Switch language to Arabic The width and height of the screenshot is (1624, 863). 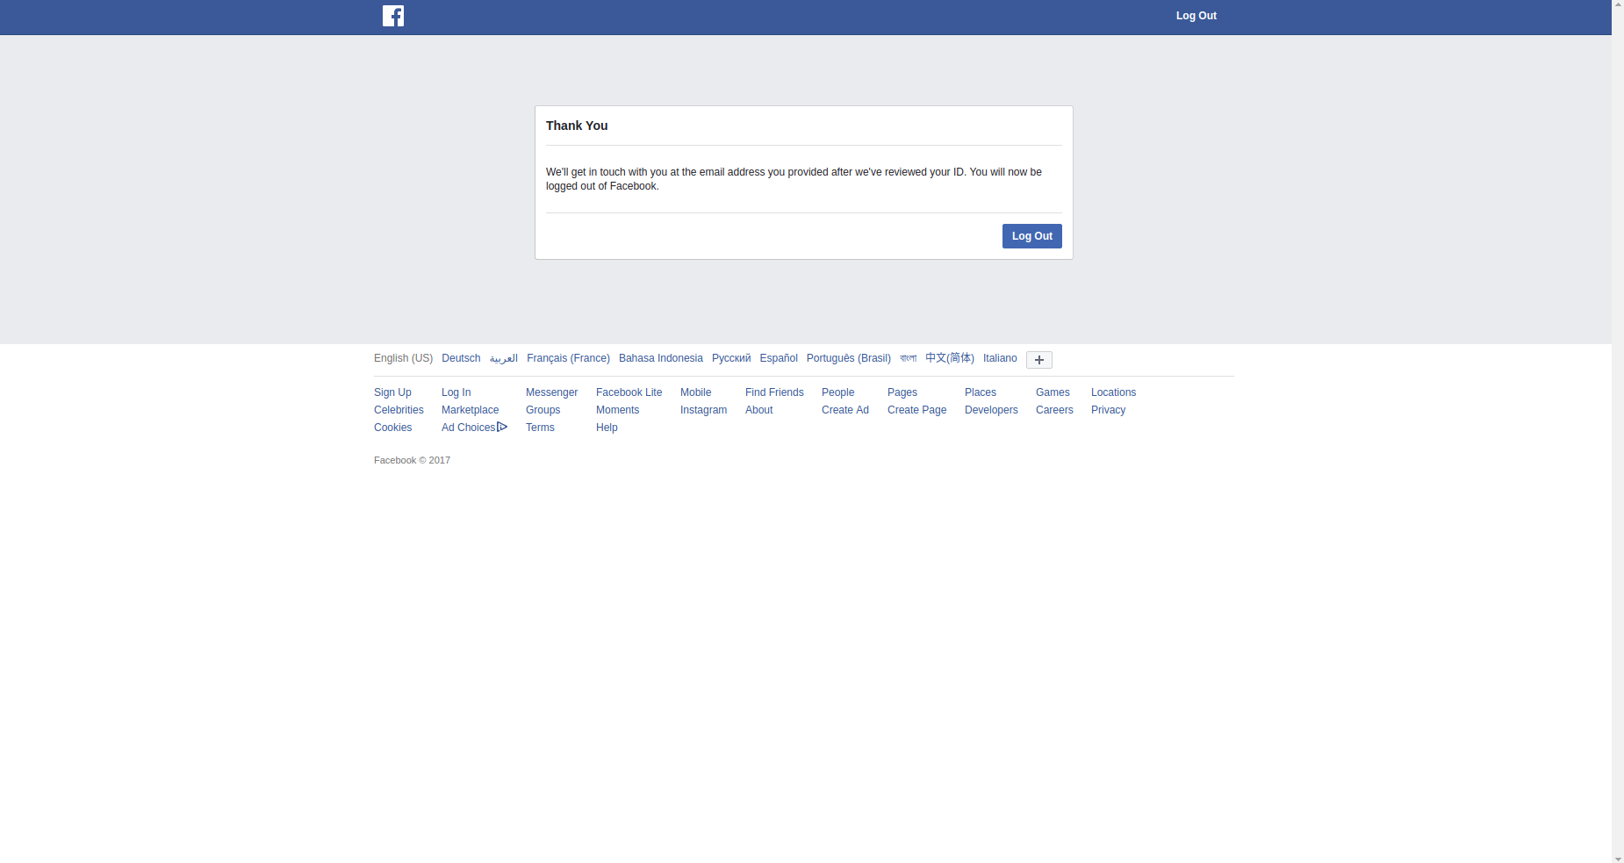click(504, 358)
